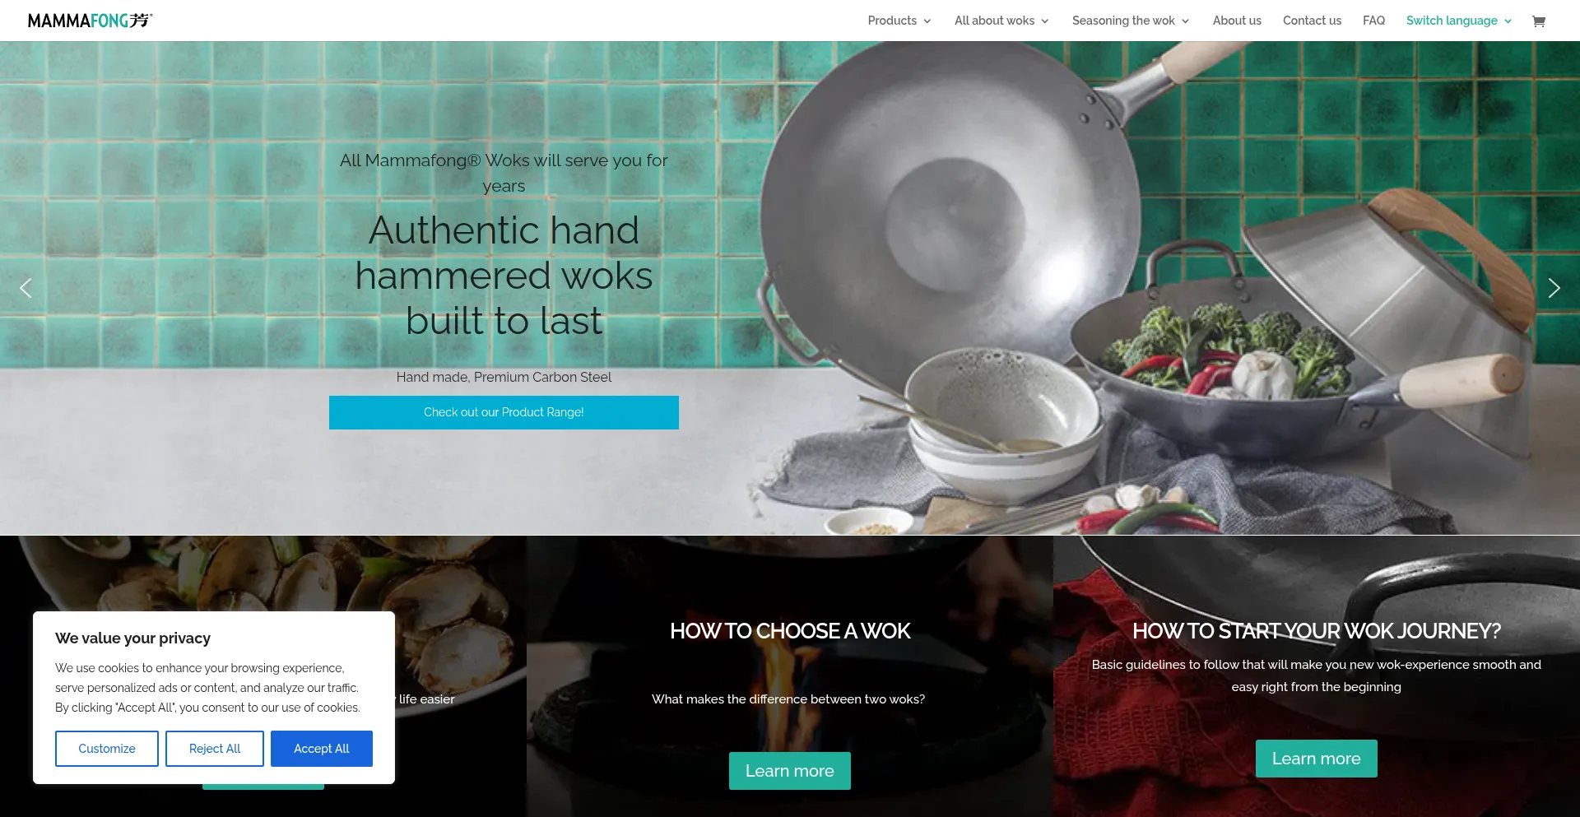Customize cookie preferences
The width and height of the screenshot is (1580, 817).
pyautogui.click(x=107, y=749)
